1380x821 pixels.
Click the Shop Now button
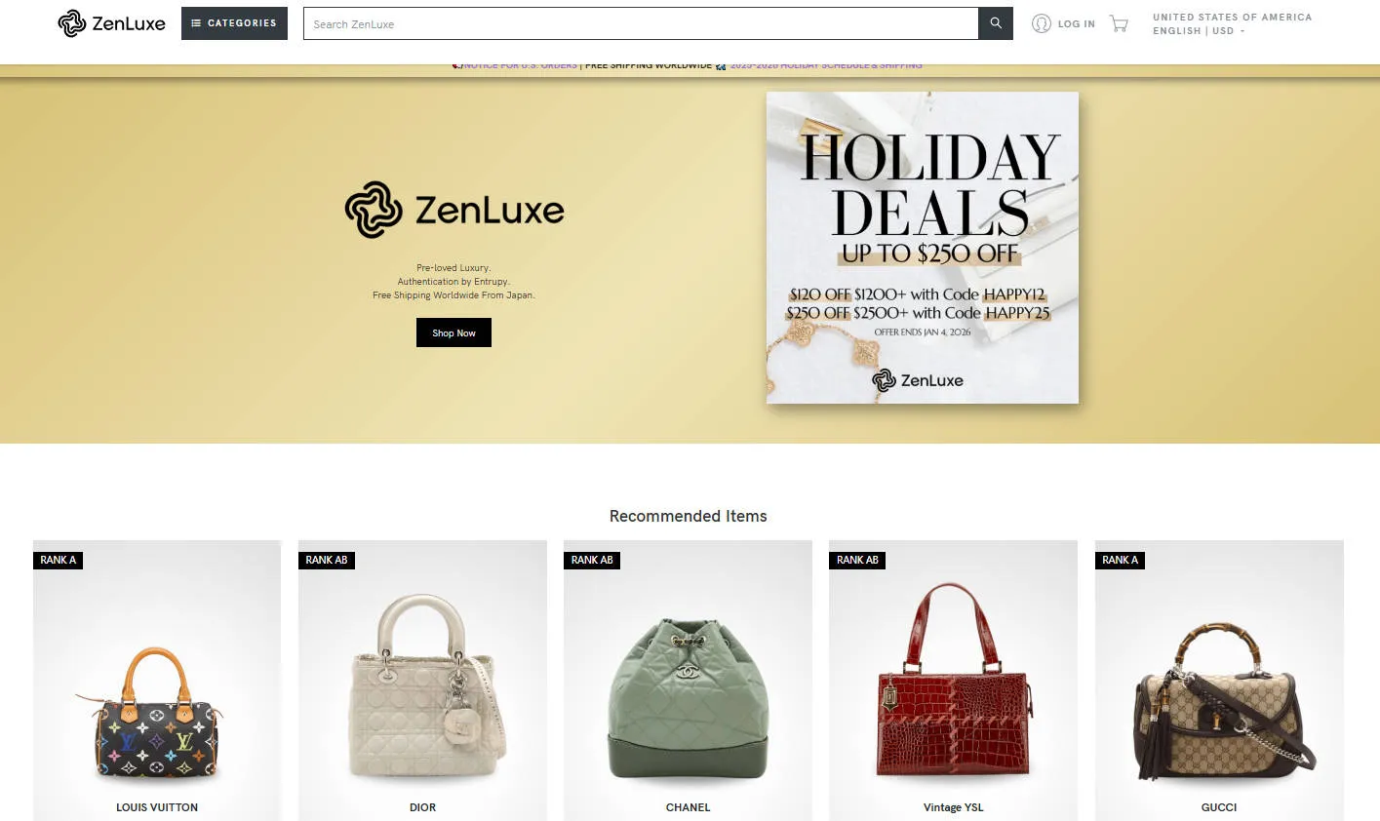click(453, 332)
